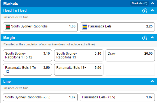This screenshot has width=157, height=103.
Task: Collapse the Markets panel chevron
Action: click(152, 4)
